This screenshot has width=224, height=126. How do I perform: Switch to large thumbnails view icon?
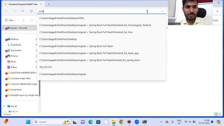coord(220,114)
